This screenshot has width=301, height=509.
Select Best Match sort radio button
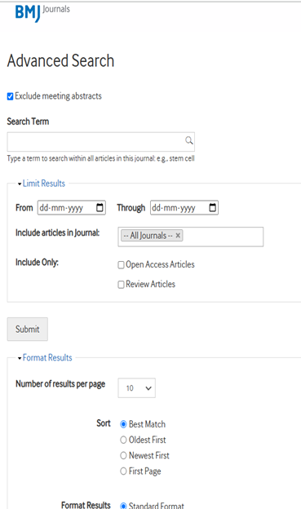123,424
